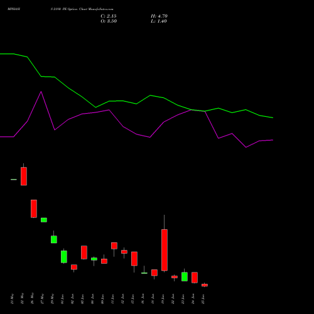
Task: Select the '01 Jun' date label
Action: pyautogui.click(x=63, y=299)
